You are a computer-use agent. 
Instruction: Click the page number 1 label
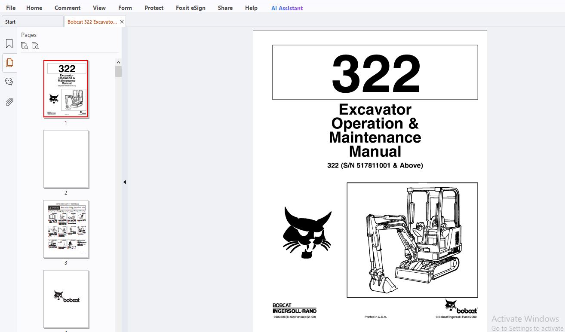[66, 123]
